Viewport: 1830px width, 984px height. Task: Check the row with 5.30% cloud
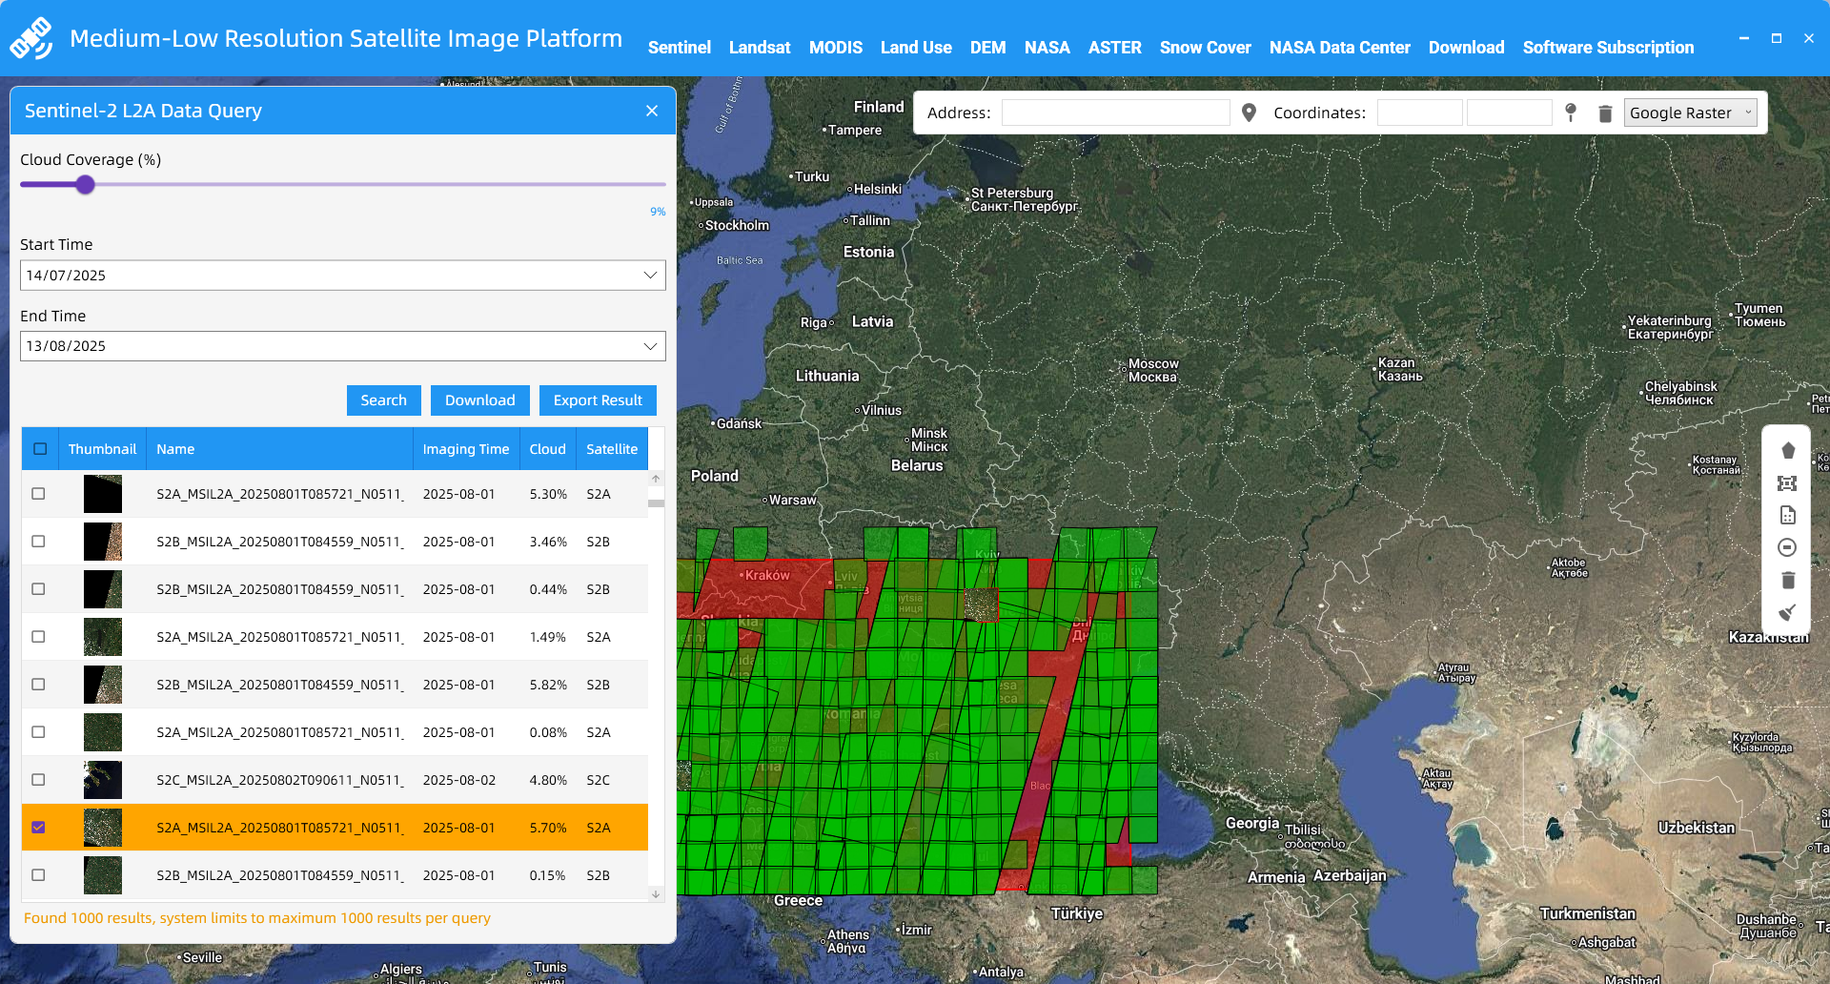pos(38,494)
